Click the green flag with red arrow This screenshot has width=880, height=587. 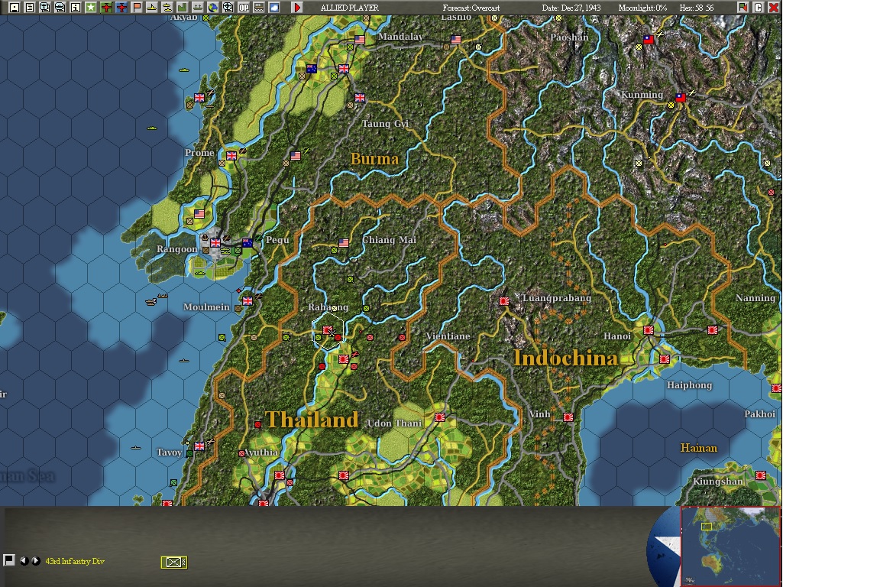743,8
